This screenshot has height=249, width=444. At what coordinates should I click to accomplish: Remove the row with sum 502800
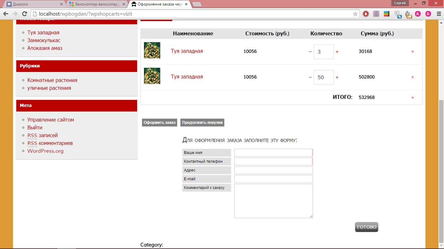[412, 77]
